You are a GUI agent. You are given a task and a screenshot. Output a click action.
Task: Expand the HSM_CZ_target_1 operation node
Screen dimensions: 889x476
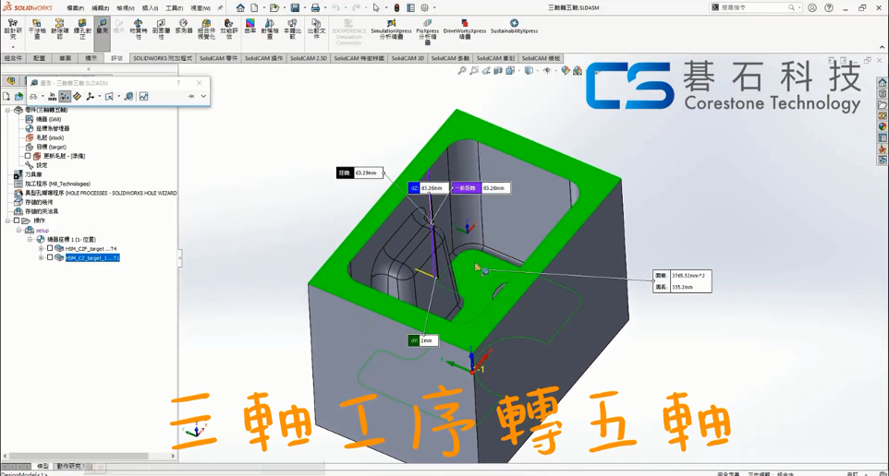[x=41, y=258]
